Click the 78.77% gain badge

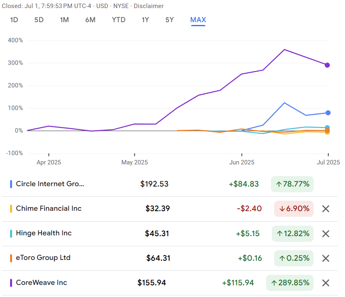(x=292, y=184)
